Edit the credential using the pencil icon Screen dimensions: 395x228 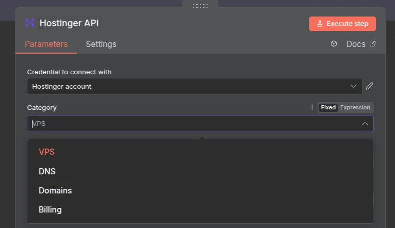coord(370,86)
